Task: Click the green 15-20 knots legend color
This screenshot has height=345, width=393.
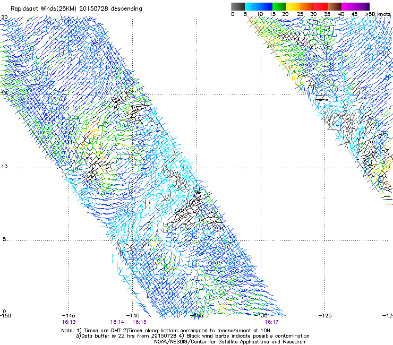Action: click(x=279, y=6)
